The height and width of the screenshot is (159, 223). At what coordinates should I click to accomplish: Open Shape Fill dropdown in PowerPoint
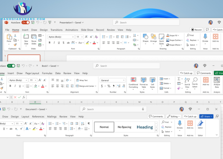click(178, 36)
